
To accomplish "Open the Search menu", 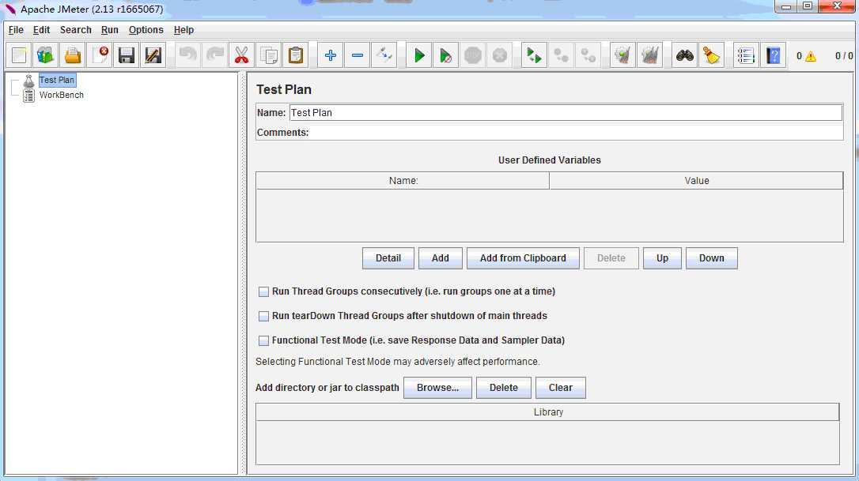I will click(76, 30).
